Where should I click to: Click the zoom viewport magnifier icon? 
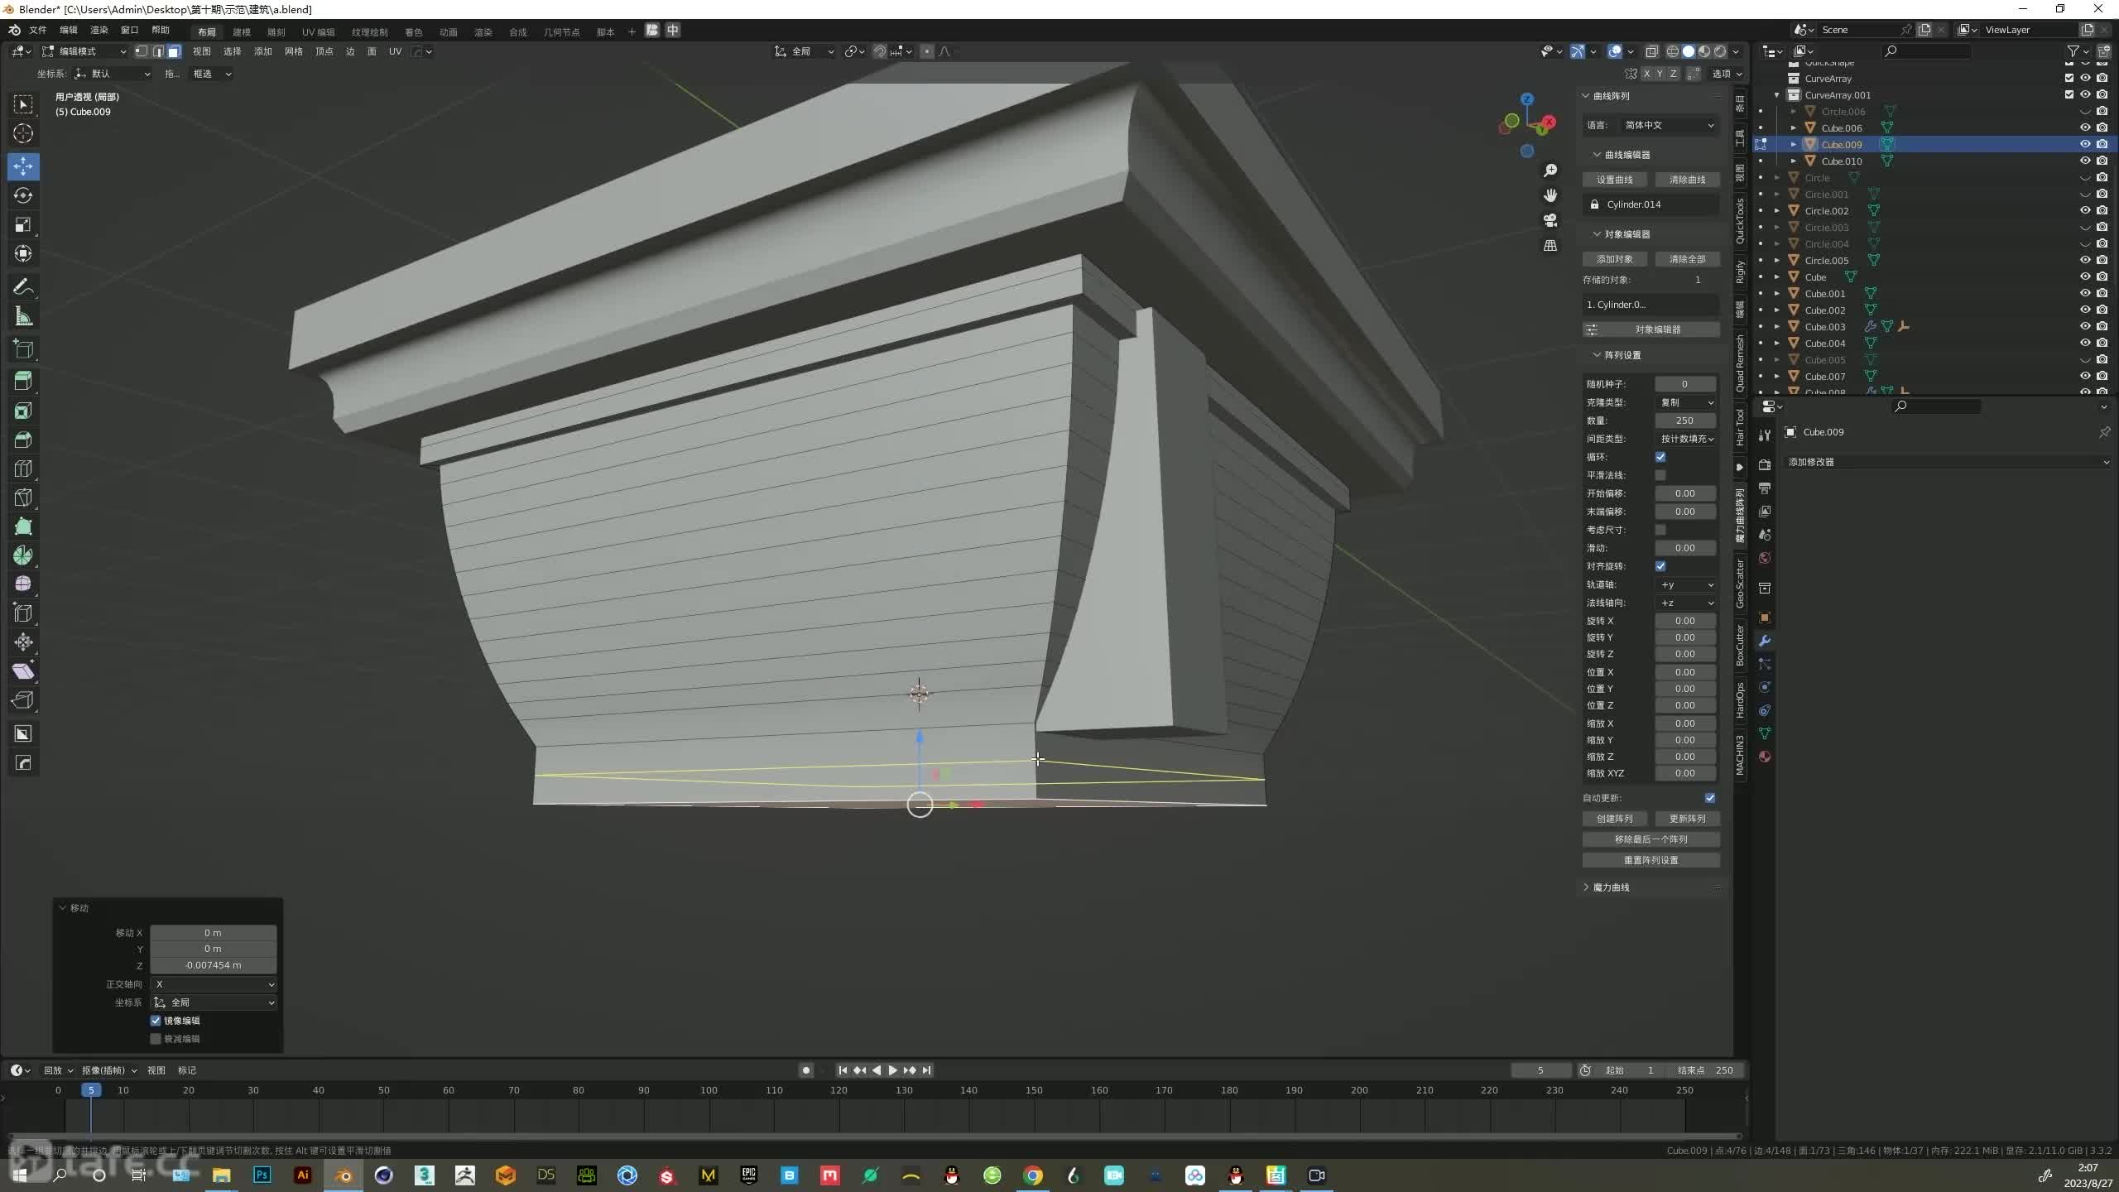[1550, 171]
